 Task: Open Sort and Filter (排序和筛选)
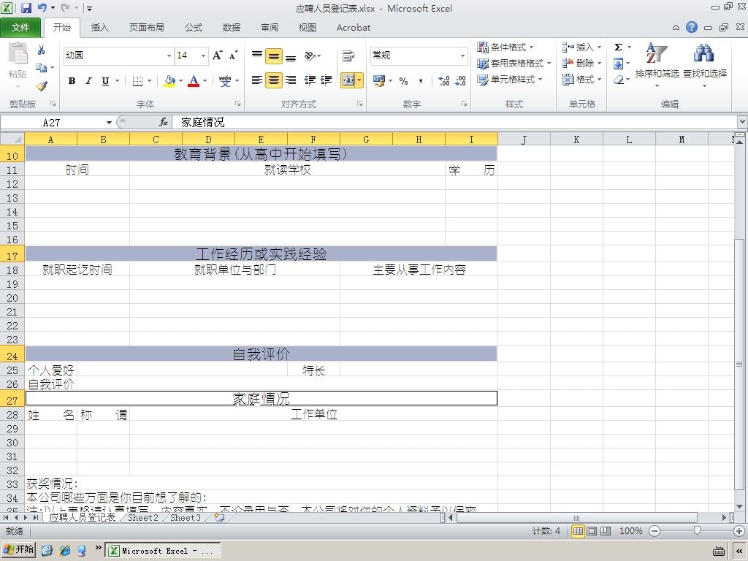click(x=657, y=65)
